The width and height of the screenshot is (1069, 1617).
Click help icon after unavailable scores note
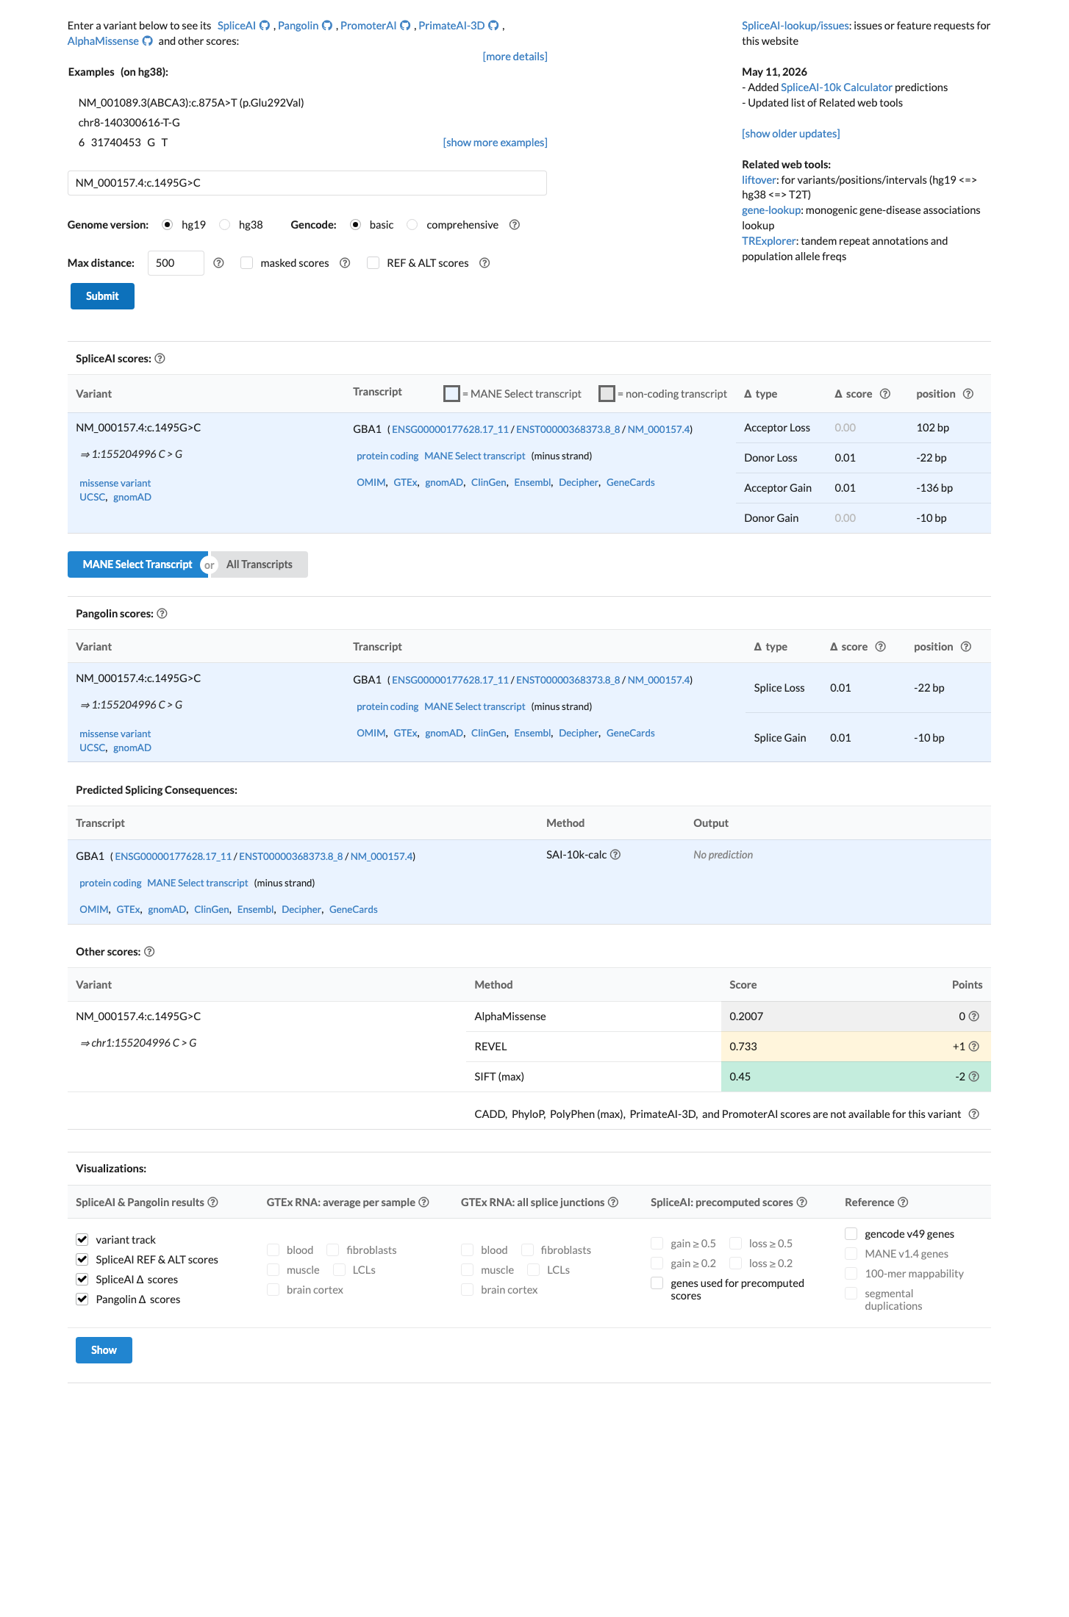[x=974, y=1114]
